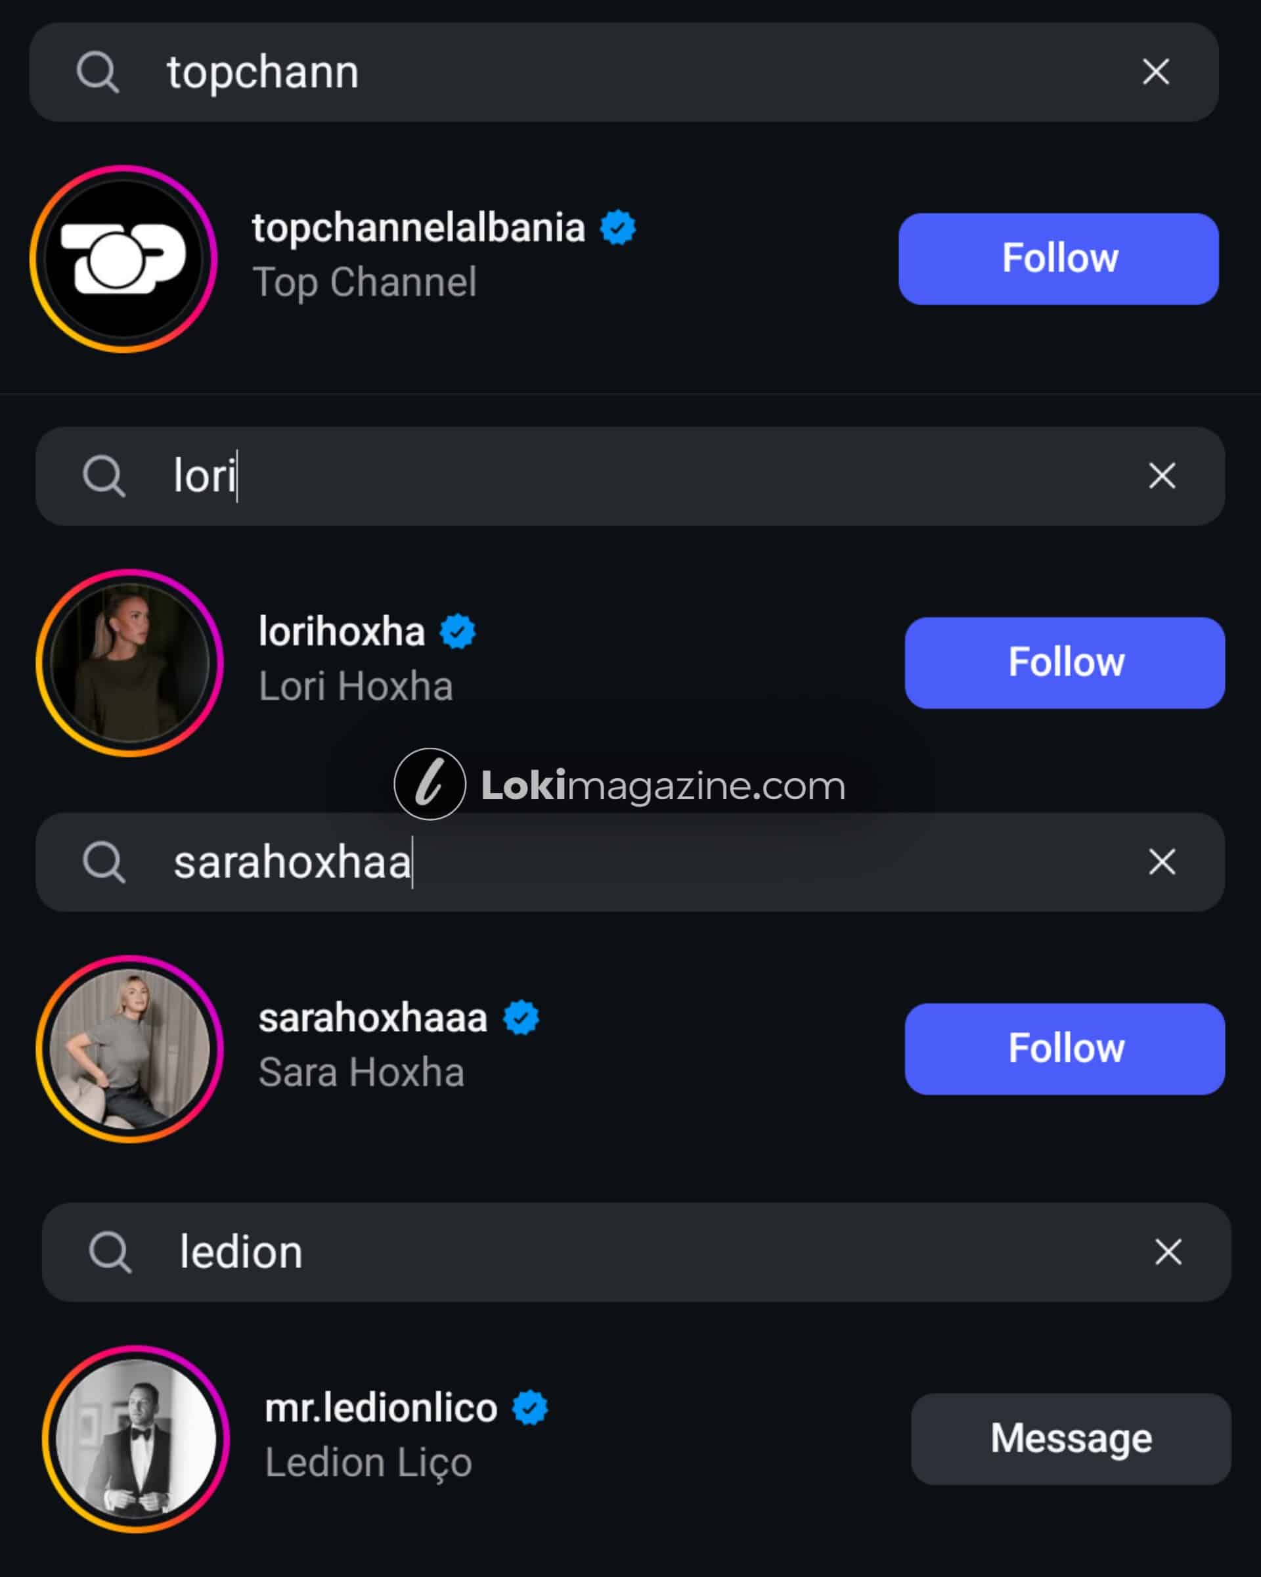
Task: Open the topchannelalbania username link
Action: [x=418, y=227]
